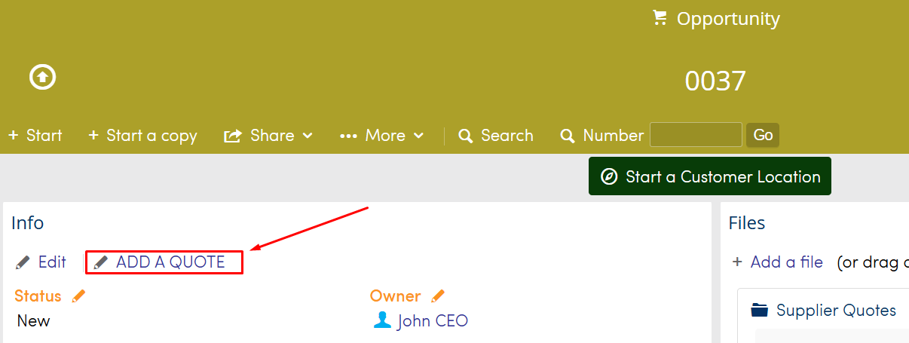909x343 pixels.
Task: Click Start a Customer Location button
Action: tap(710, 176)
